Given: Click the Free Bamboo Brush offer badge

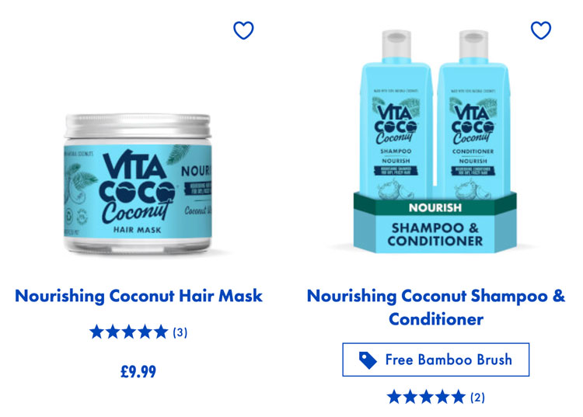Looking at the screenshot, I should (436, 360).
